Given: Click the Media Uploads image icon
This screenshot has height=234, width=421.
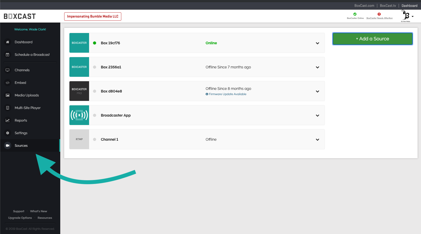Looking at the screenshot, I should [x=8, y=95].
